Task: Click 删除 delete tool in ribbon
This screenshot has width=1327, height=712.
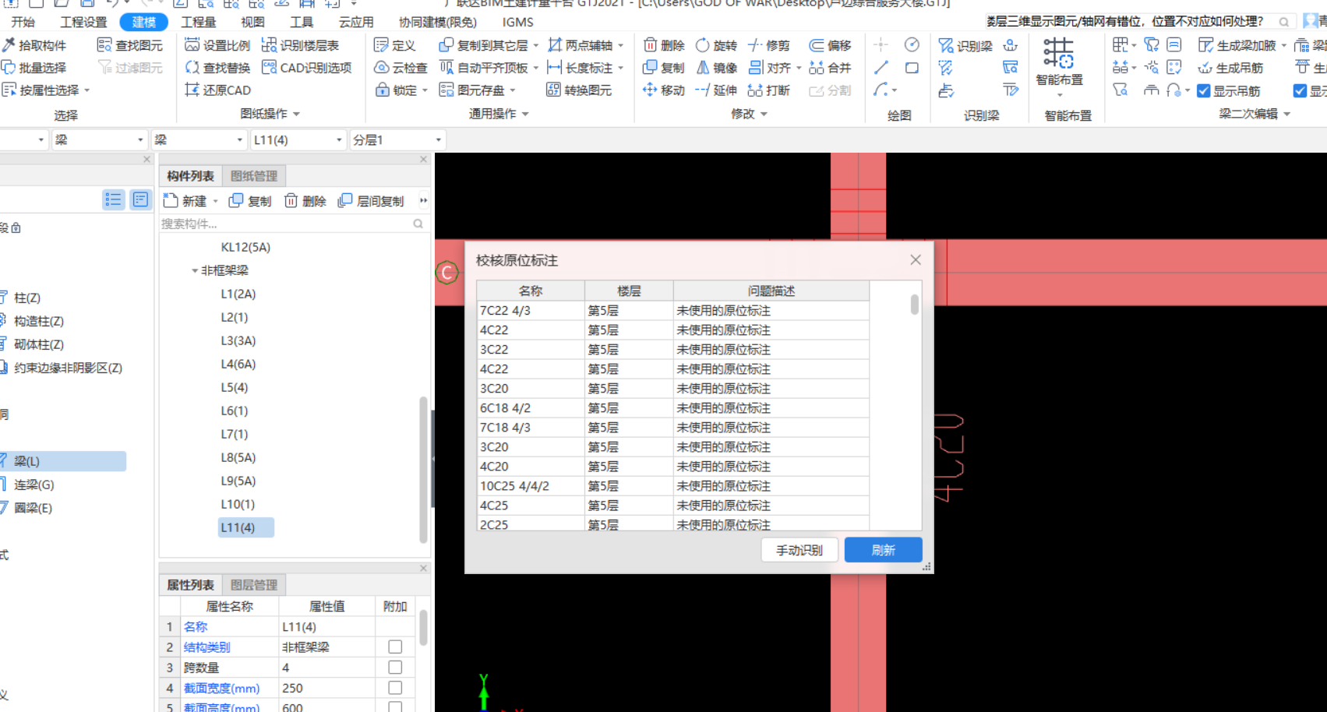Action: point(664,45)
